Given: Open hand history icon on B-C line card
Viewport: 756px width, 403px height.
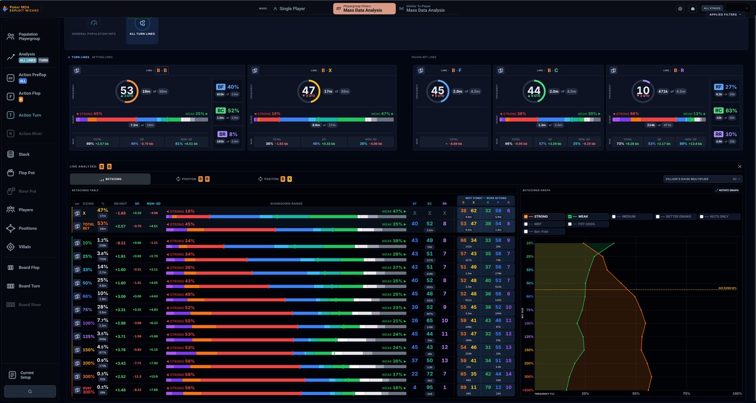Looking at the screenshot, I should click(x=501, y=70).
